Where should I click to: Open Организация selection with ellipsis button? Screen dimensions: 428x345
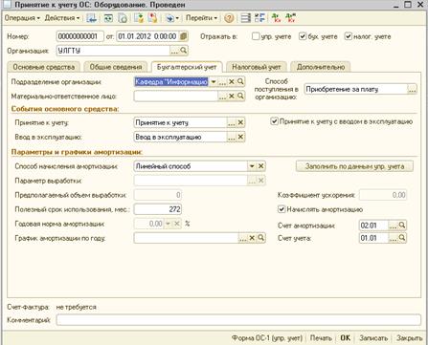(x=174, y=51)
